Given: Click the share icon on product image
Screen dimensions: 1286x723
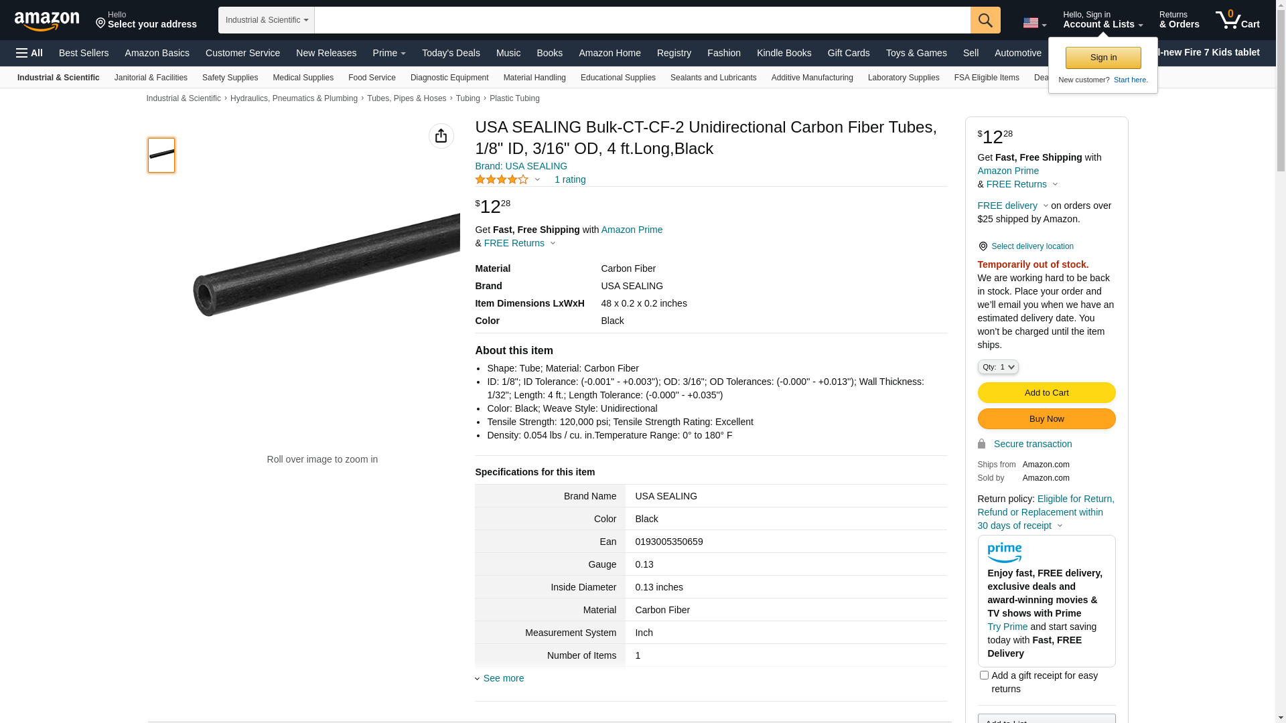Looking at the screenshot, I should [x=441, y=136].
